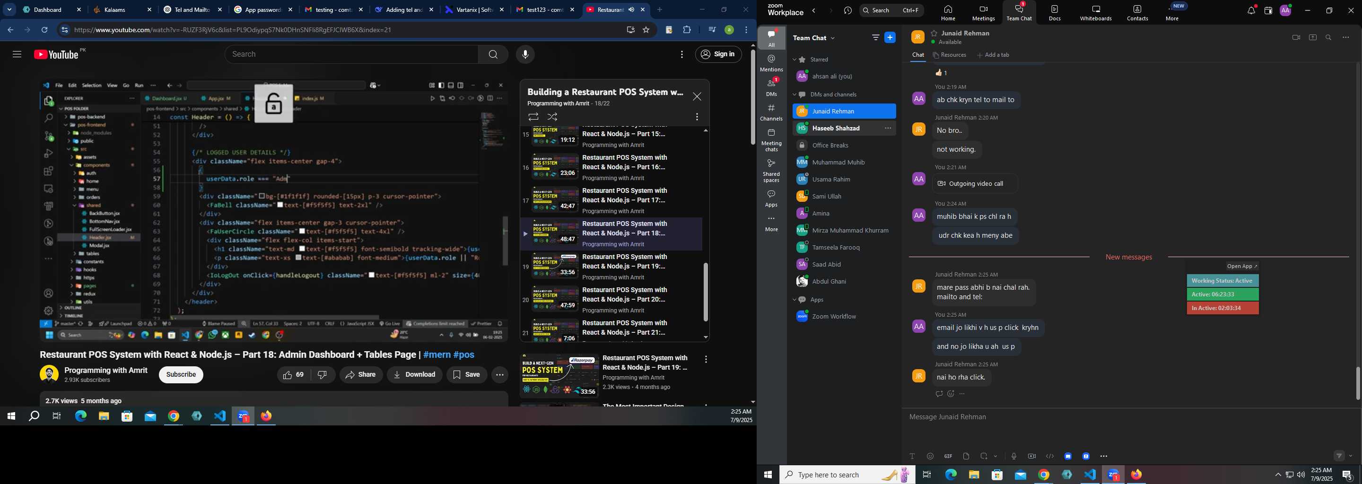The width and height of the screenshot is (1362, 484).
Task: Open more options for Haseeb Shahzad
Action: pos(888,129)
